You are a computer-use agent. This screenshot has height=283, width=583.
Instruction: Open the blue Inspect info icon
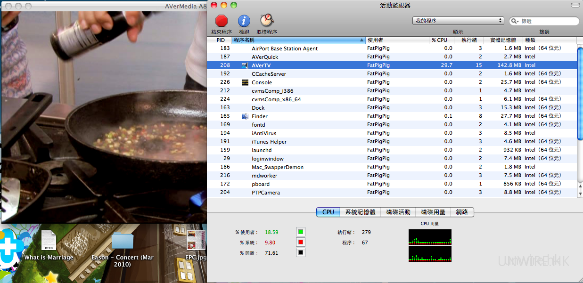click(x=244, y=21)
